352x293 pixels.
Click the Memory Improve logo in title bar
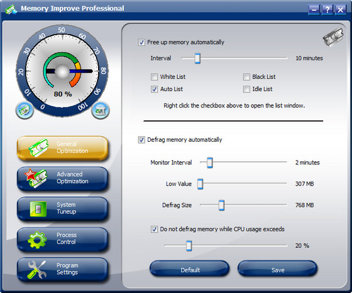click(11, 9)
